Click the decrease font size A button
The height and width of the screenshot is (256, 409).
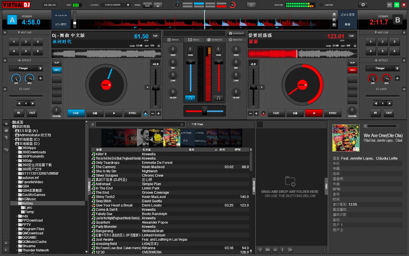tap(6, 250)
